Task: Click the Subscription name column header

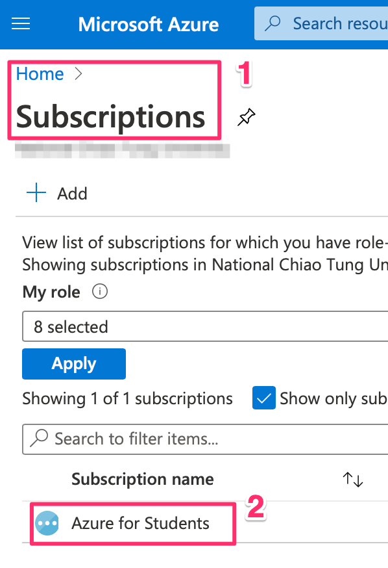Action: click(143, 479)
